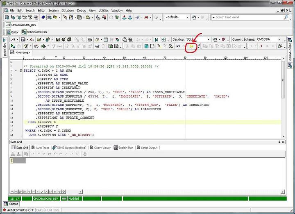Viewport: 295px width, 214px height.
Task: Click the session connection icon beside CMSDBA@CMS_DEV
Action: [8, 25]
